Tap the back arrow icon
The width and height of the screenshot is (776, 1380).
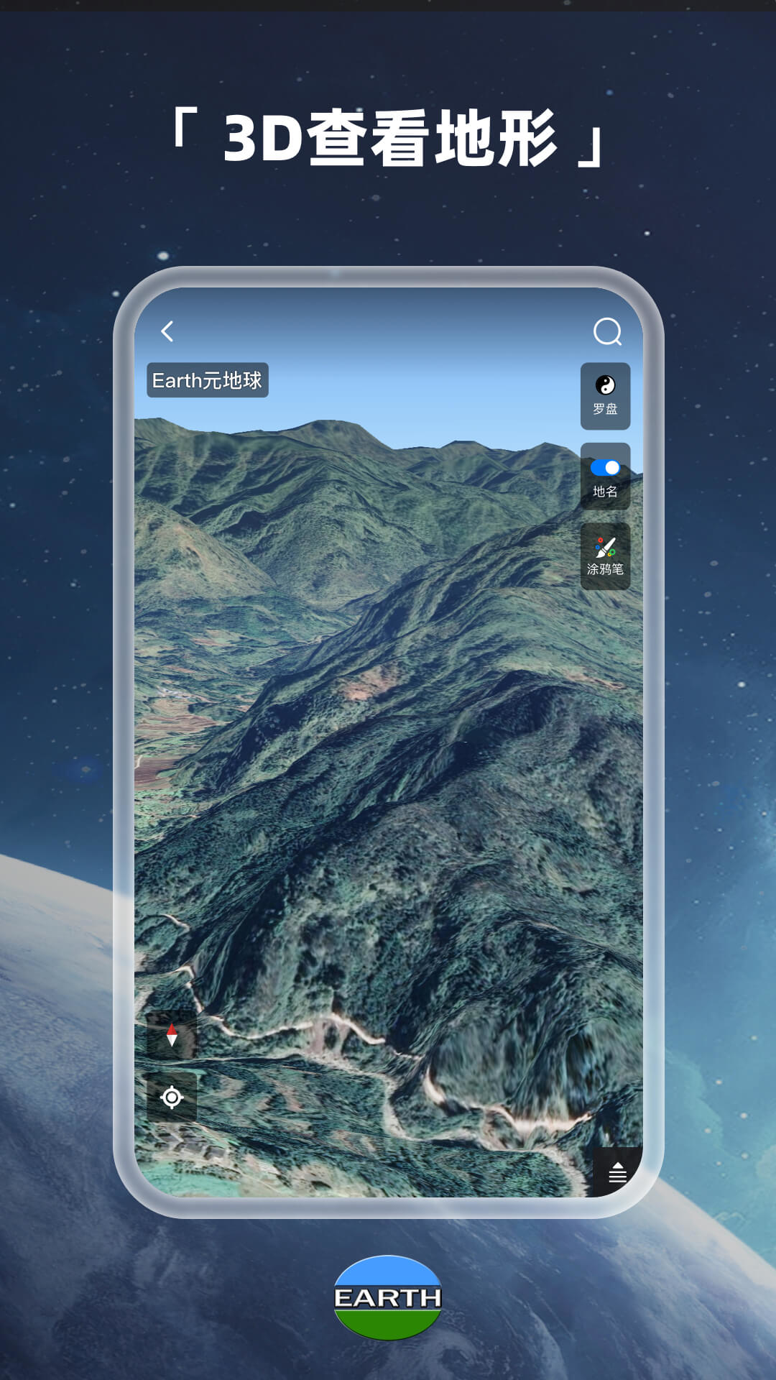point(167,331)
